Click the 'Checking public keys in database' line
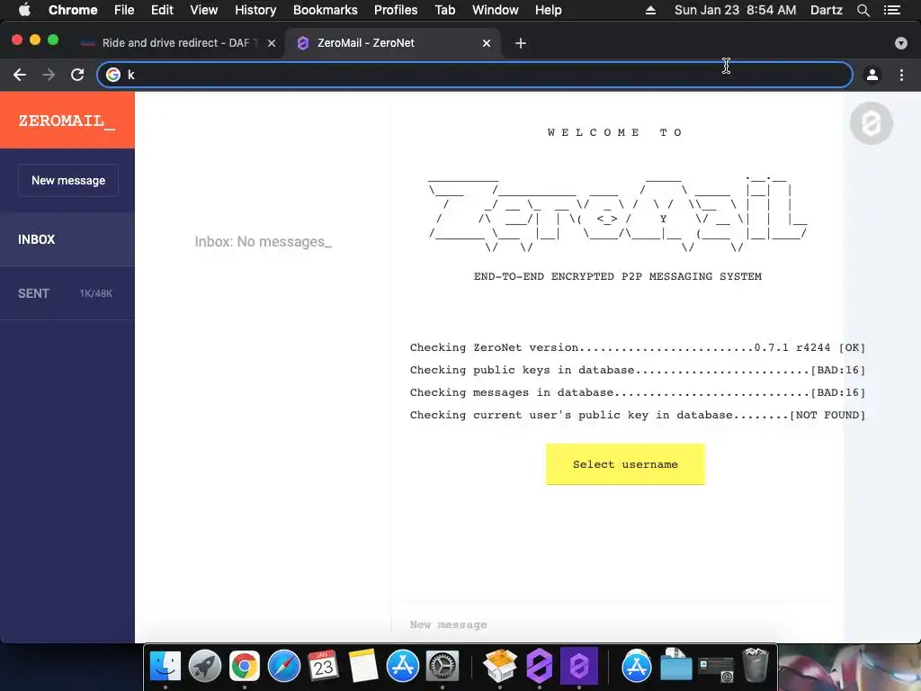The height and width of the screenshot is (691, 921). (638, 370)
